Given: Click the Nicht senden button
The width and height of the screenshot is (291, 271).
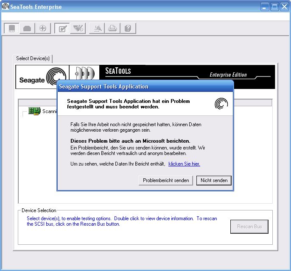Looking at the screenshot, I should coord(214,180).
